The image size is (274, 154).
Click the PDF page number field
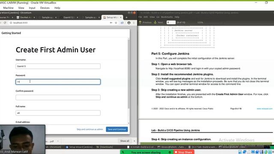[x=171, y=22]
